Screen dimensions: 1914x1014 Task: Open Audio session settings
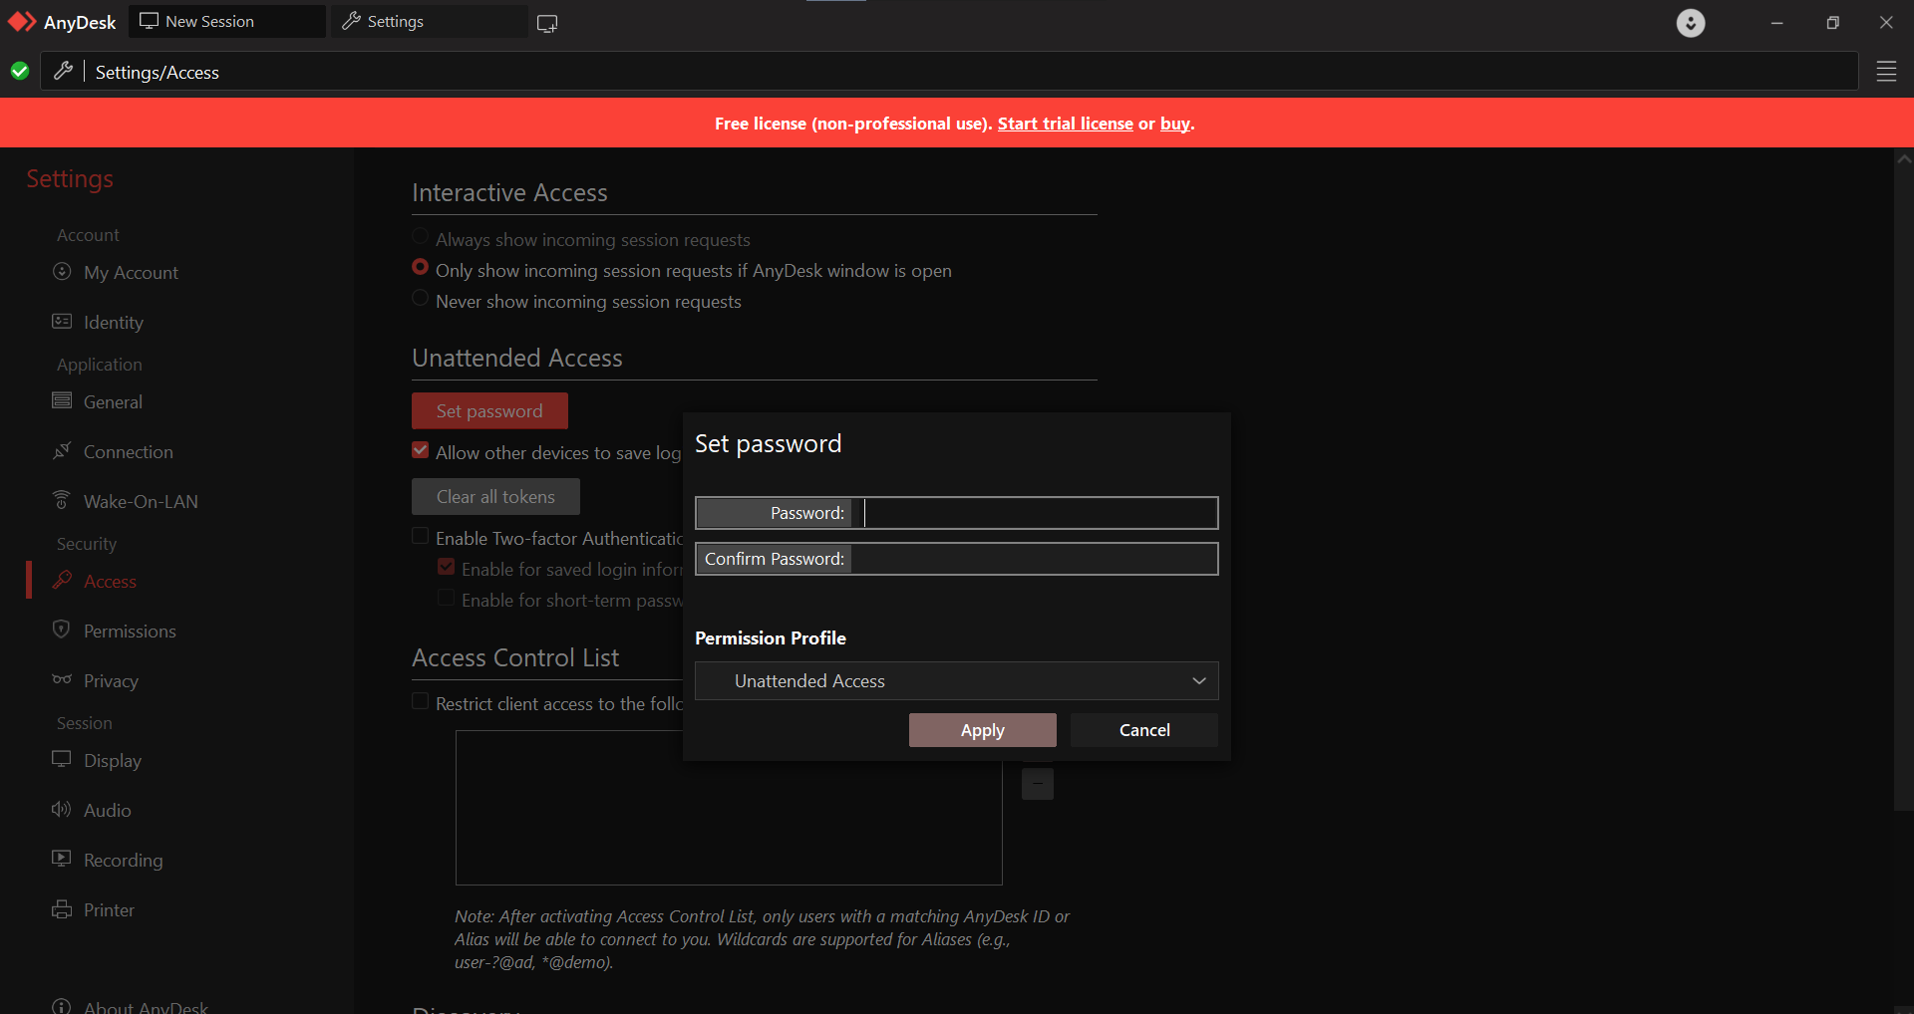pyautogui.click(x=108, y=811)
